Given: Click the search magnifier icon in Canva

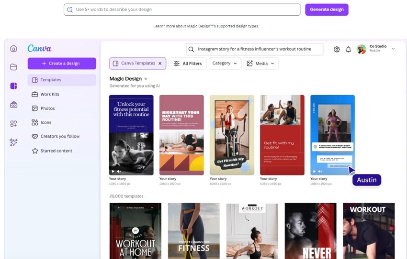Looking at the screenshot, I should pyautogui.click(x=191, y=49).
